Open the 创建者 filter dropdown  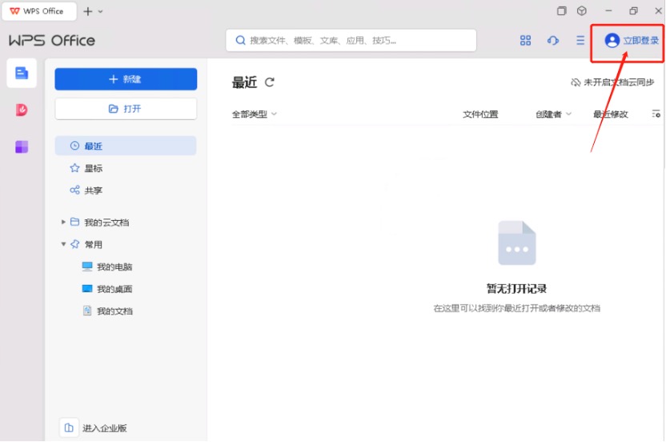[553, 115]
